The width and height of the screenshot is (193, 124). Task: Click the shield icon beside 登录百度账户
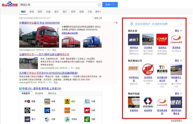(132, 24)
